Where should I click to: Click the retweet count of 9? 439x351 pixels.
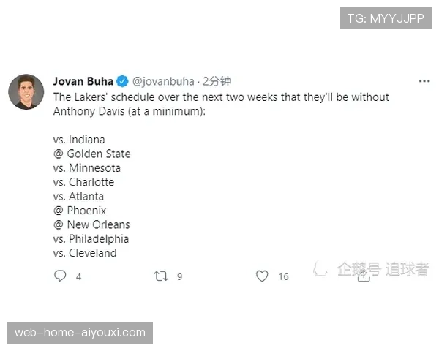pyautogui.click(x=180, y=277)
